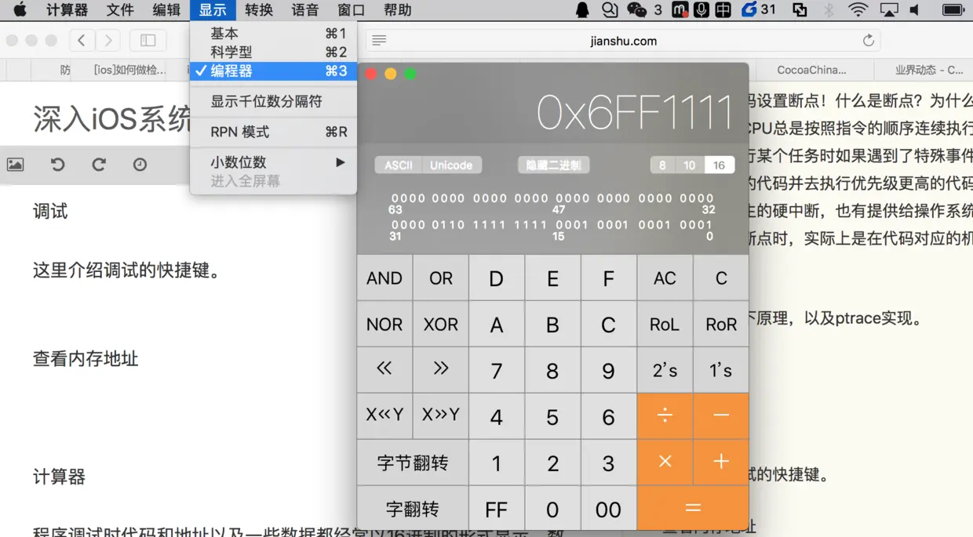Viewport: 973px width, 537px height.
Task: Expand the 小数位数 submenu
Action: 273,162
